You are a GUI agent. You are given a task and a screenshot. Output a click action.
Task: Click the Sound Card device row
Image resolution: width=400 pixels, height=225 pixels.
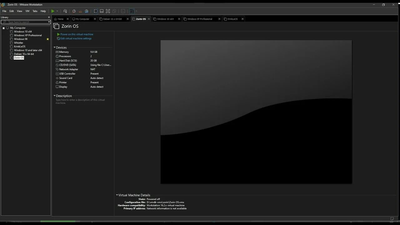pos(83,78)
